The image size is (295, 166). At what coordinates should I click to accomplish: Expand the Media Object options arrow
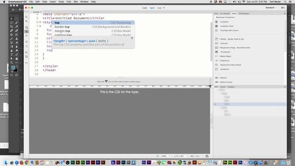tap(219, 56)
